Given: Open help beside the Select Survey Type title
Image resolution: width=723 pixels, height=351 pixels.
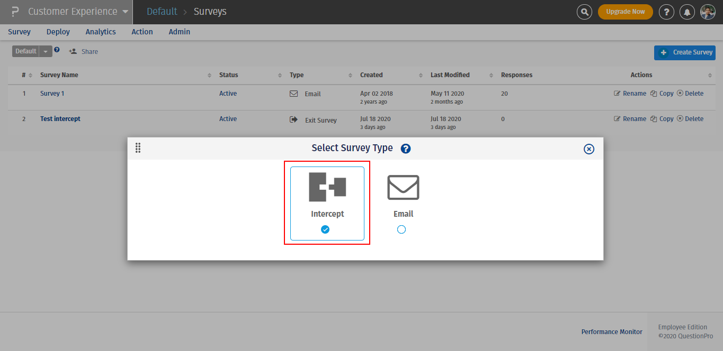Looking at the screenshot, I should tap(405, 149).
